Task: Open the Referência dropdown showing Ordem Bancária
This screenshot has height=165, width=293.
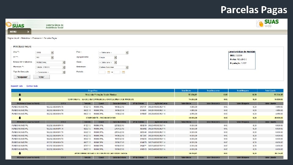Action: 114,67
